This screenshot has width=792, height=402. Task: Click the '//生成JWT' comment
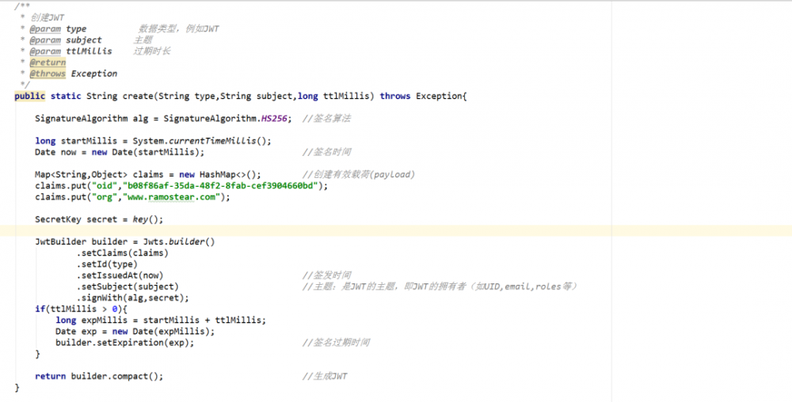(x=325, y=376)
